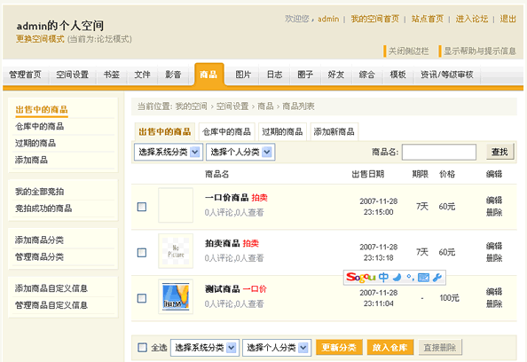Open sidebar 添加商品自定义信息 link

(51, 288)
